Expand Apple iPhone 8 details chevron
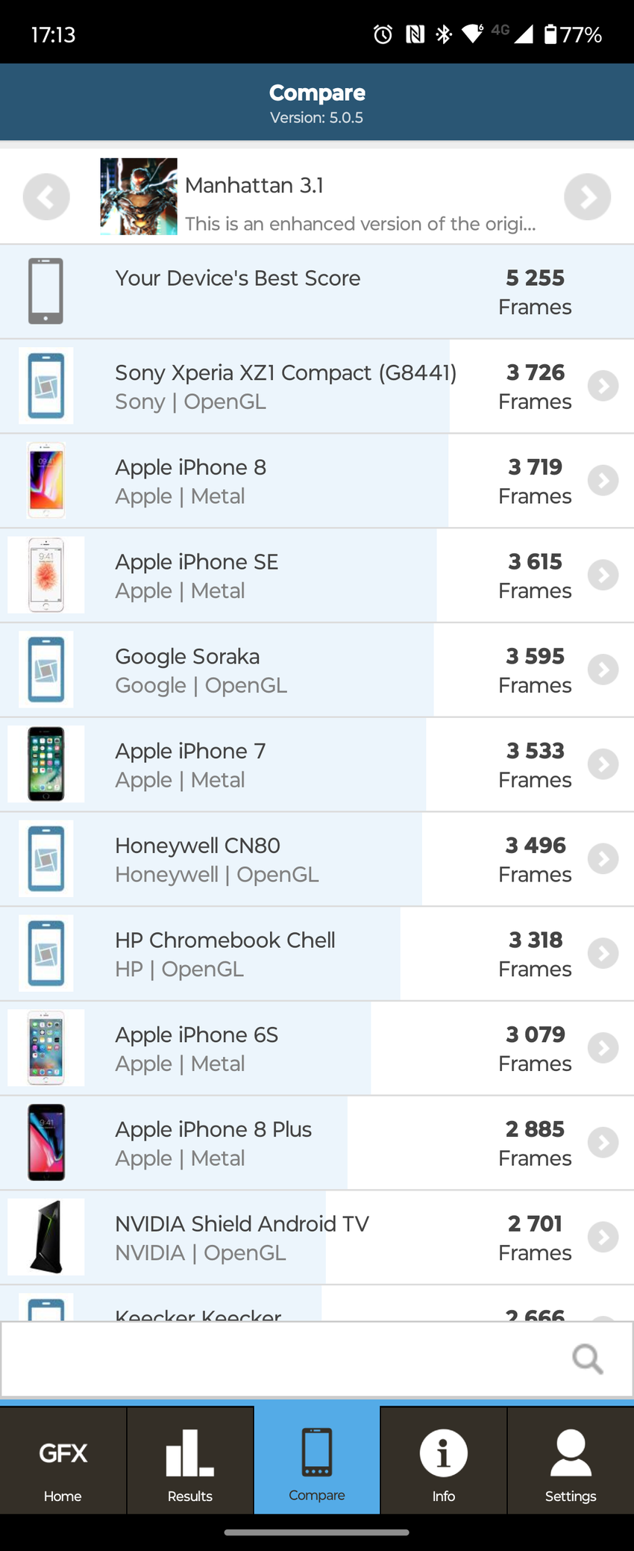The width and height of the screenshot is (634, 1551). (x=603, y=481)
